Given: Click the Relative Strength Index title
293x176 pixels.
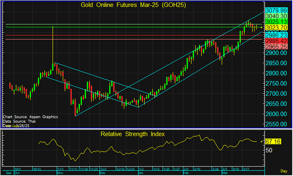Looking at the screenshot, I should pos(132,134).
